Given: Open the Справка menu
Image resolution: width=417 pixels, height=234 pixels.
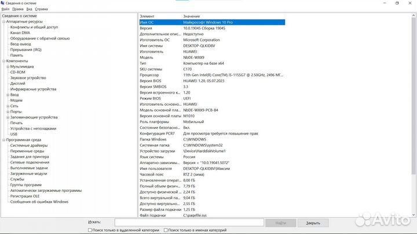Looking at the screenshot, I should (x=42, y=9).
